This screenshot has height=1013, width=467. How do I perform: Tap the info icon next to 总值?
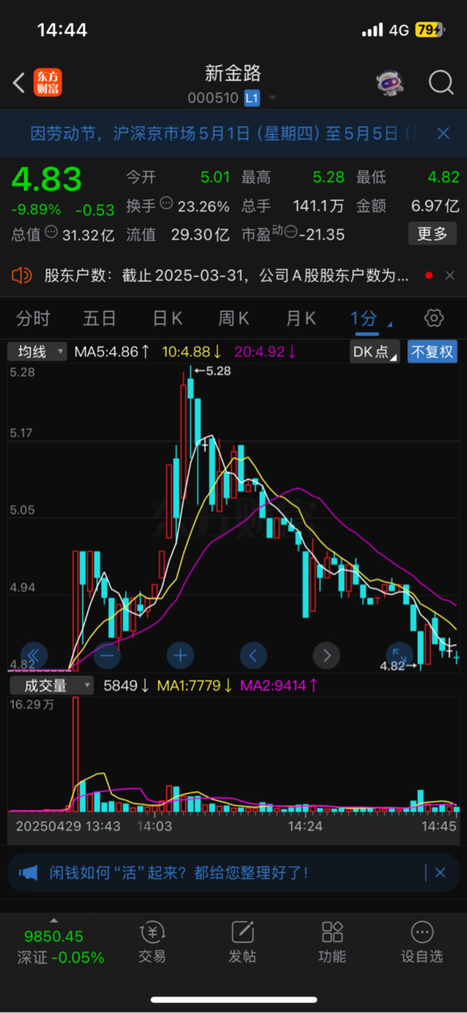tap(51, 232)
